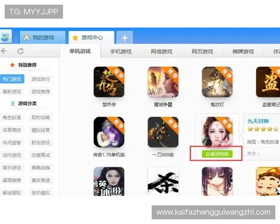Image resolution: width=280 pixels, height=224 pixels.
Task: Open the 九天封神 title link in popup
Action: (x=258, y=121)
